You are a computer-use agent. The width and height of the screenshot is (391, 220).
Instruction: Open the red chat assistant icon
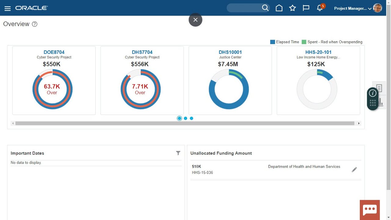[x=370, y=210]
